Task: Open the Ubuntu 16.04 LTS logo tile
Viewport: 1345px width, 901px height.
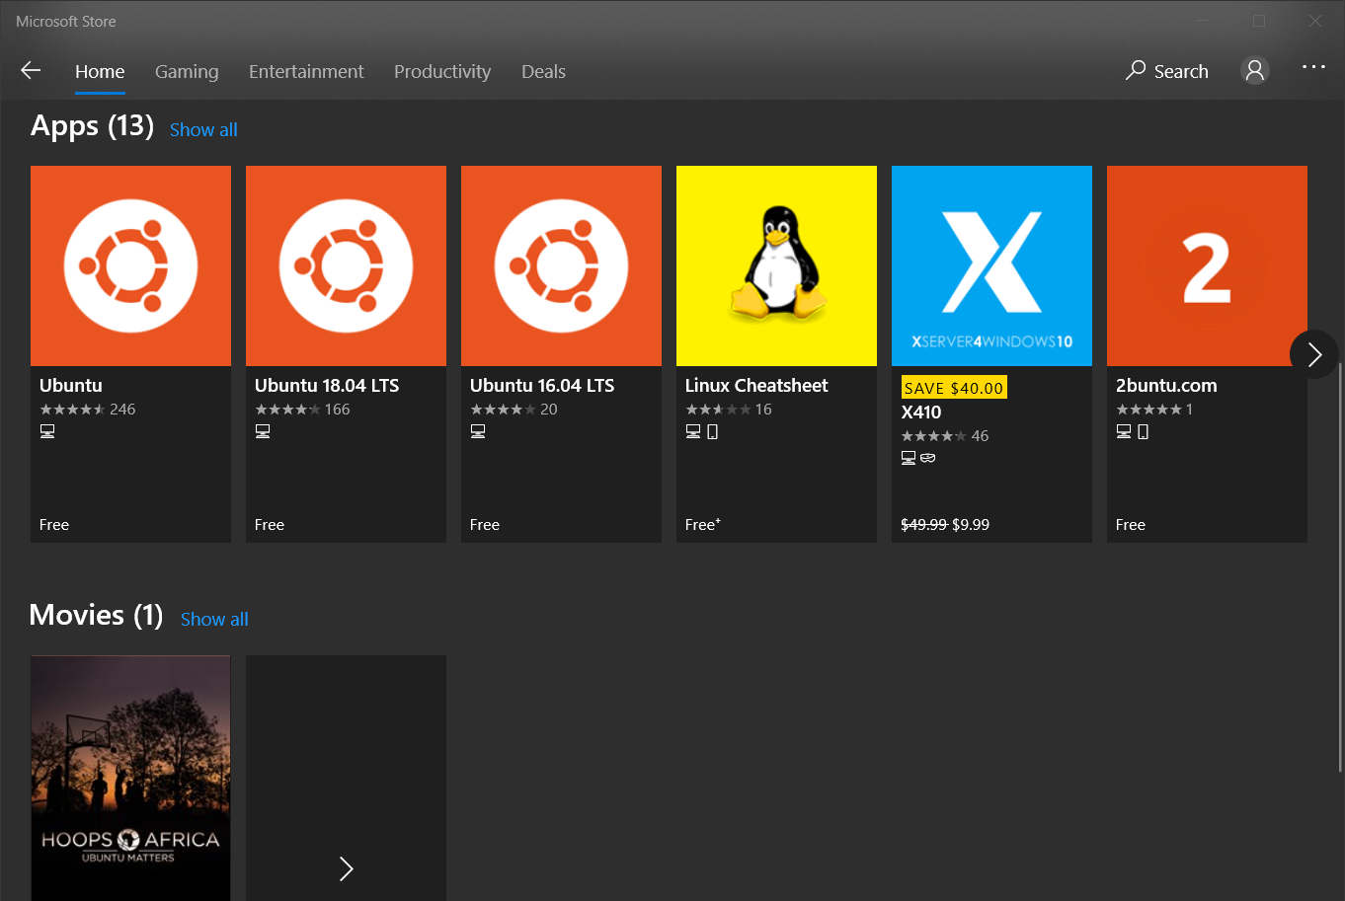Action: 561,265
